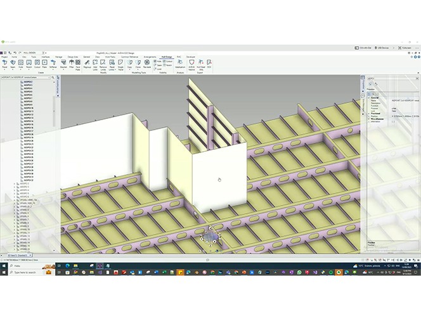Expand the General section in Properties
421x315 pixels.
pos(368,97)
